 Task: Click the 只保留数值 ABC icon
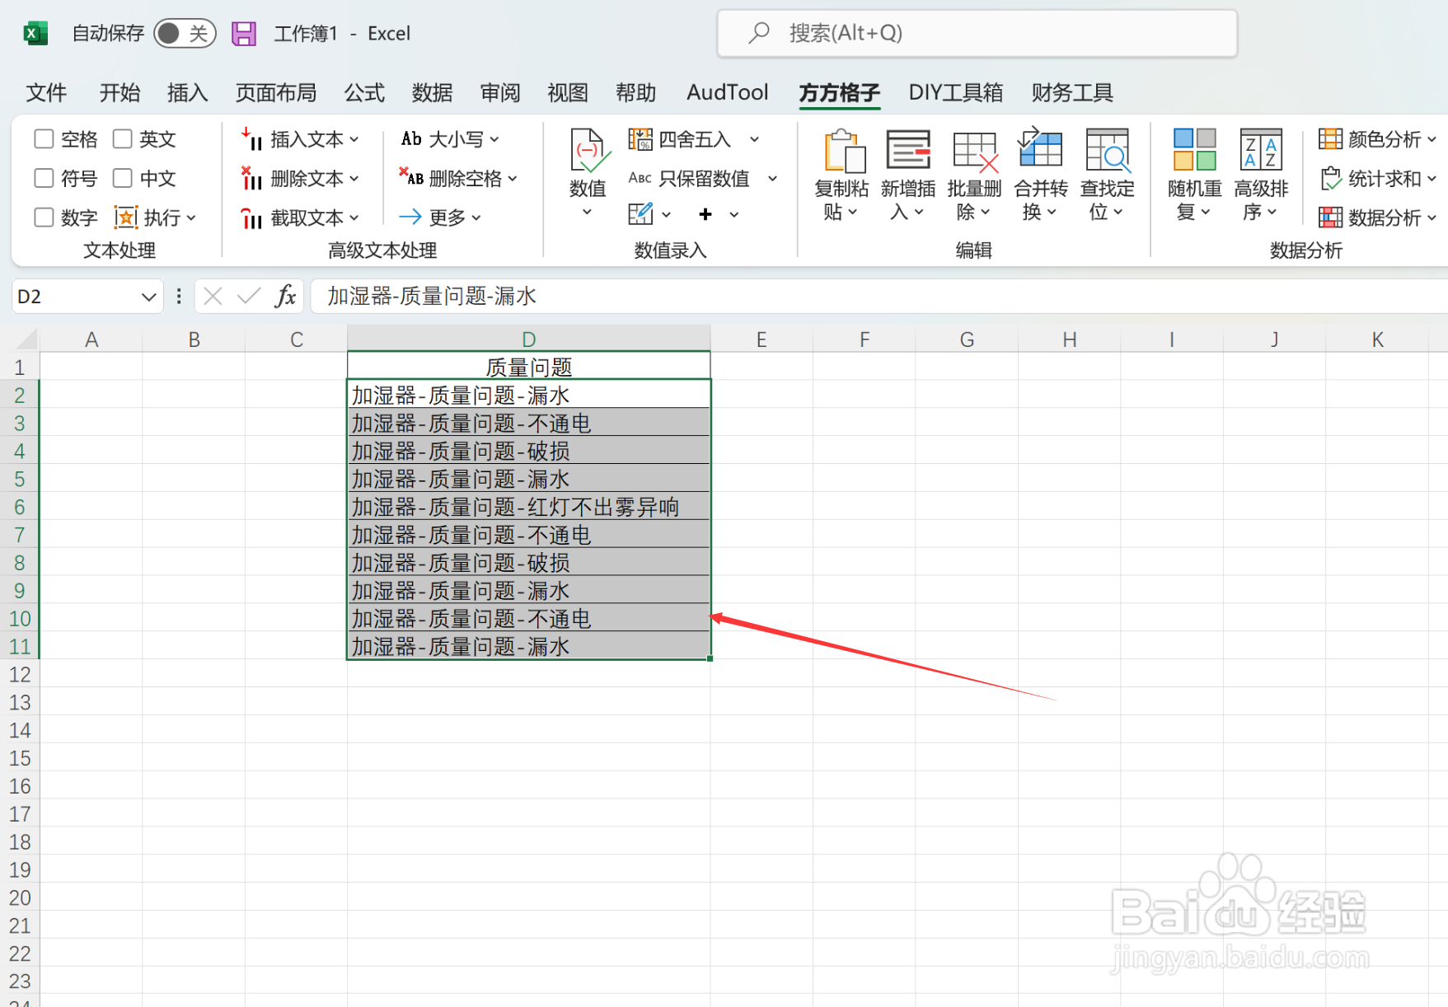pos(640,177)
